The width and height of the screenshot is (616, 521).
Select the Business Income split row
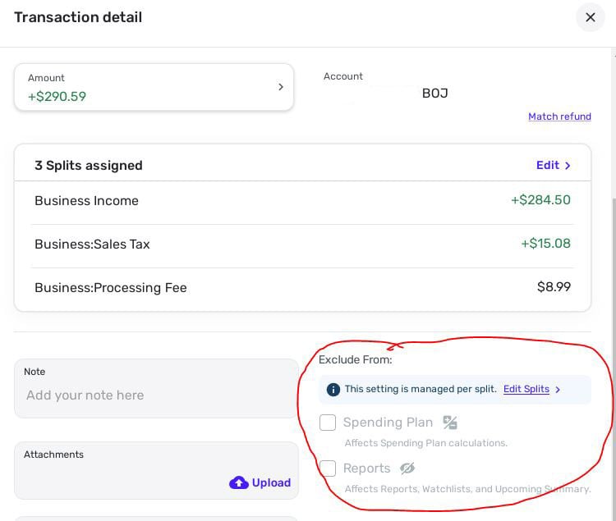point(302,201)
